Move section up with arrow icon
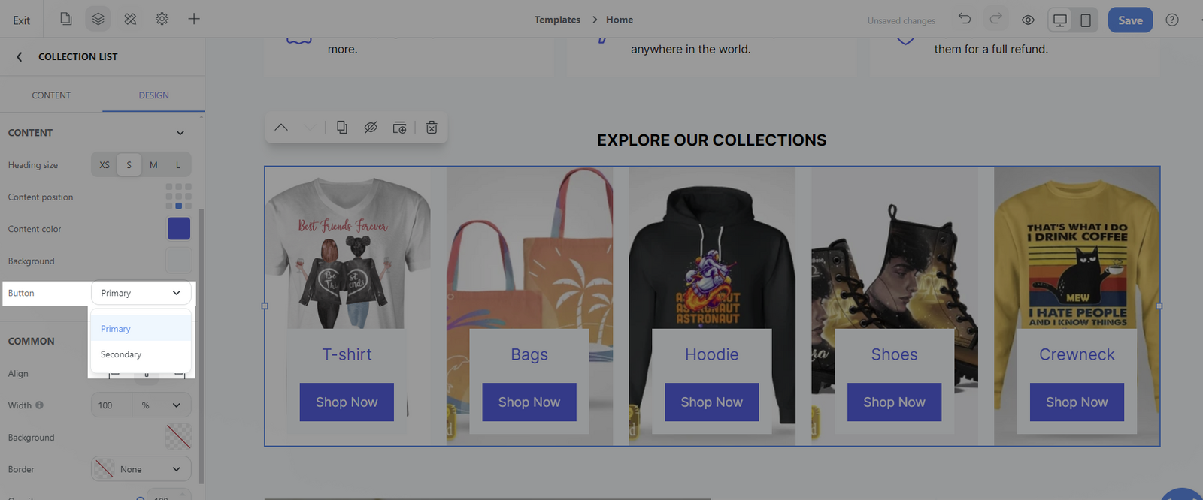 coord(281,128)
